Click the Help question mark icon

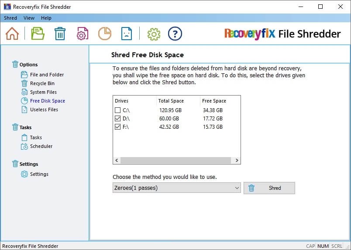click(175, 34)
